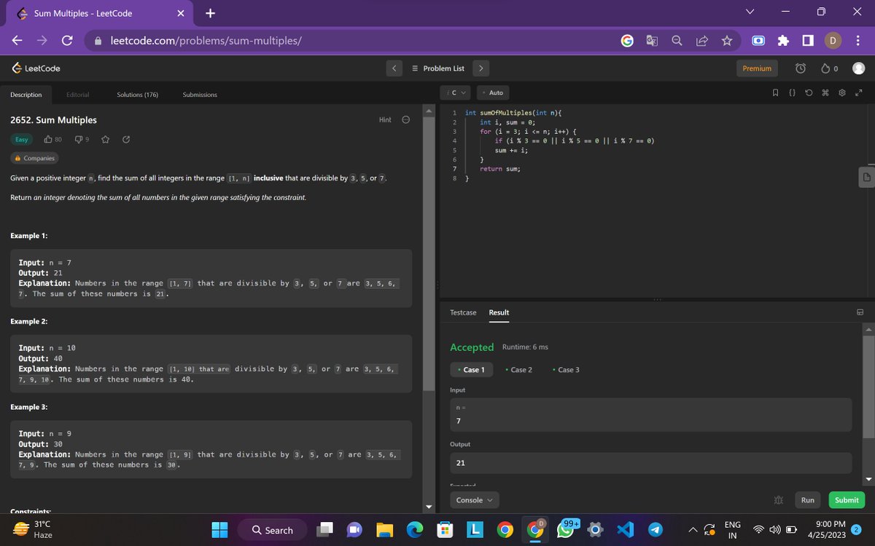
Task: Click the Output value 21 box
Action: (650, 463)
